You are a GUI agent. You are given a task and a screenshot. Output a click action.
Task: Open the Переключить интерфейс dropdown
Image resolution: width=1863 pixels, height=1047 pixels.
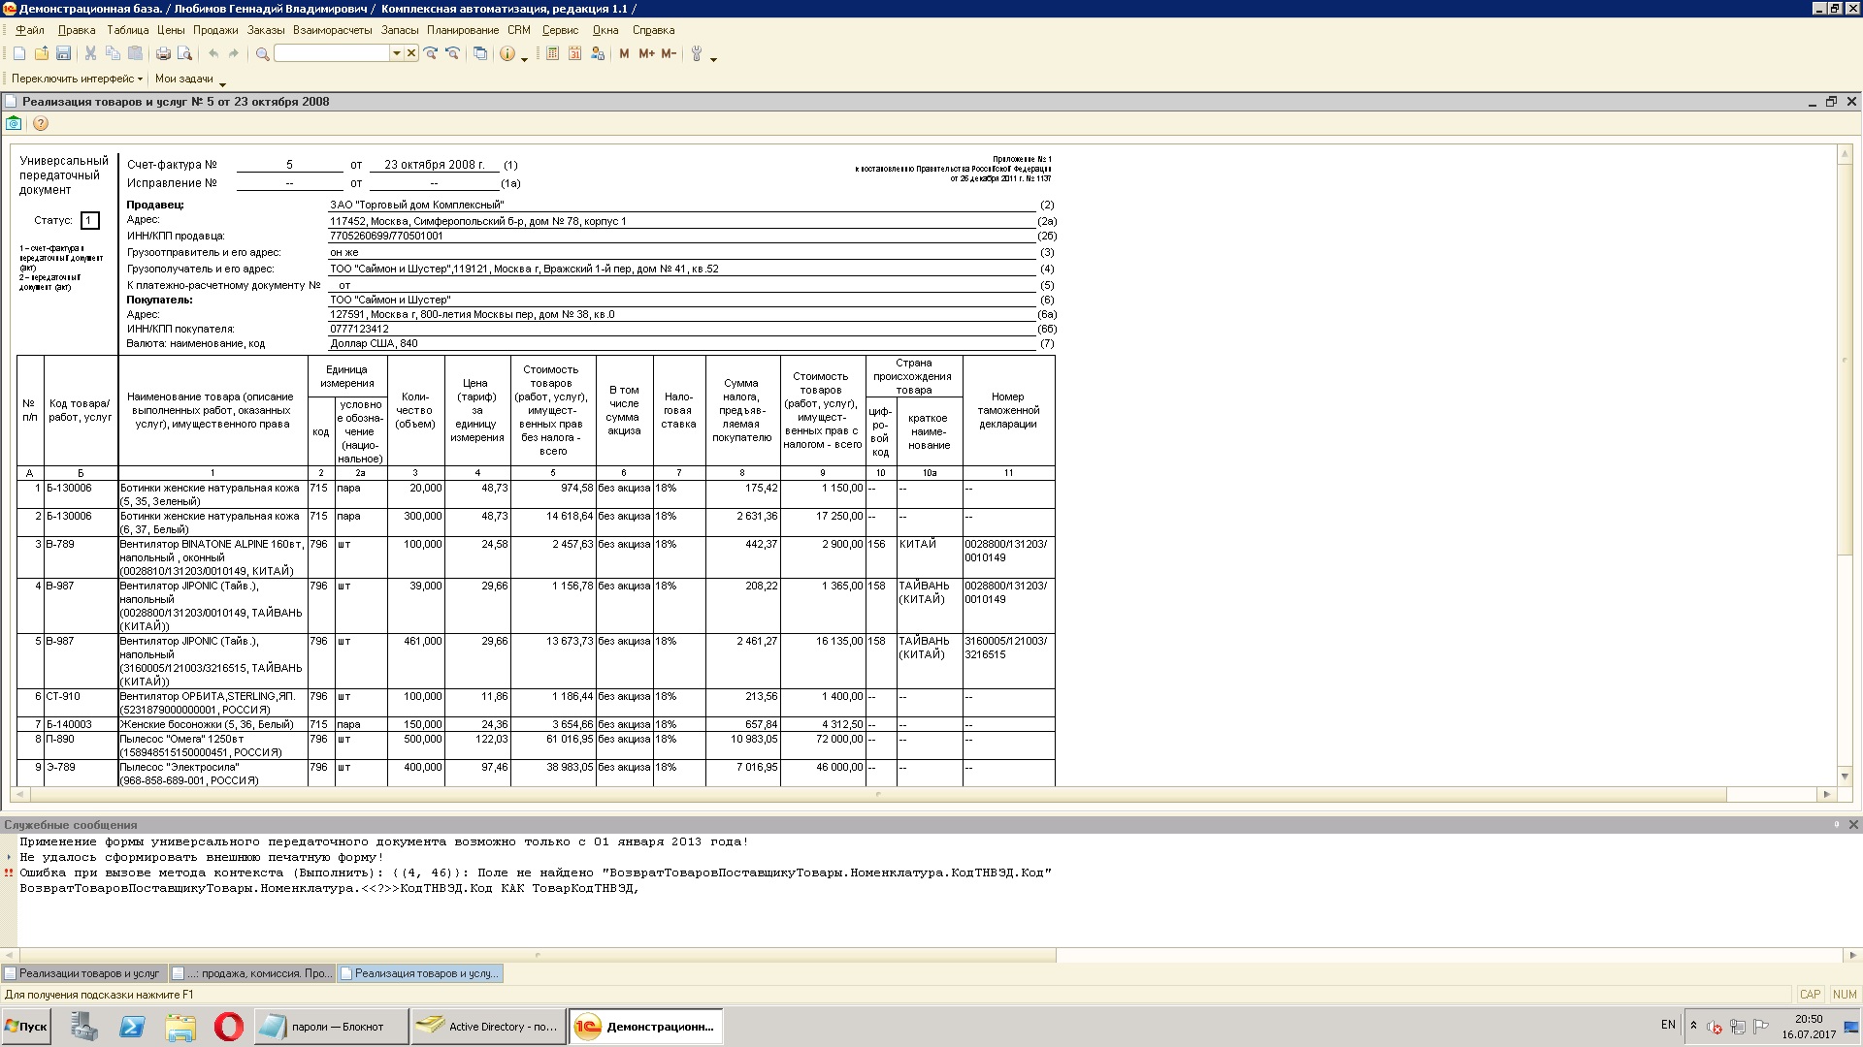point(77,79)
